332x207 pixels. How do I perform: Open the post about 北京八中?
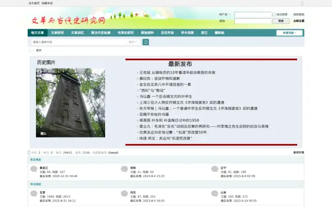click(165, 84)
